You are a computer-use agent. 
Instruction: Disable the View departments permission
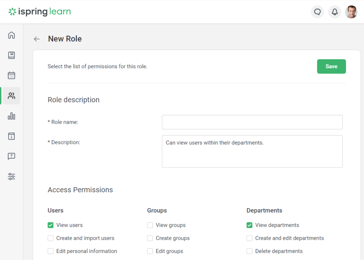[249, 225]
